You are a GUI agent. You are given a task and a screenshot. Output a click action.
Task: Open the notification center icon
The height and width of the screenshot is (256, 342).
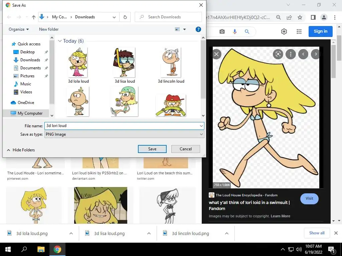coord(332,249)
